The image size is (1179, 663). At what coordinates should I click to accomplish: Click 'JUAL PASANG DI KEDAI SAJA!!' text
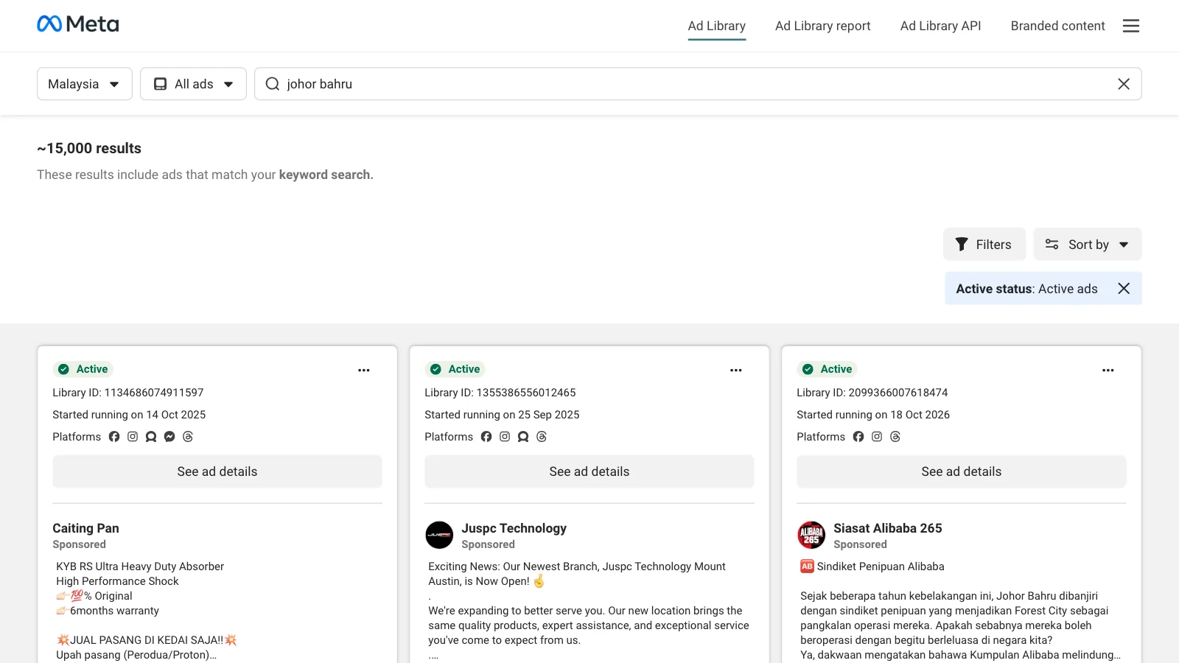(147, 640)
